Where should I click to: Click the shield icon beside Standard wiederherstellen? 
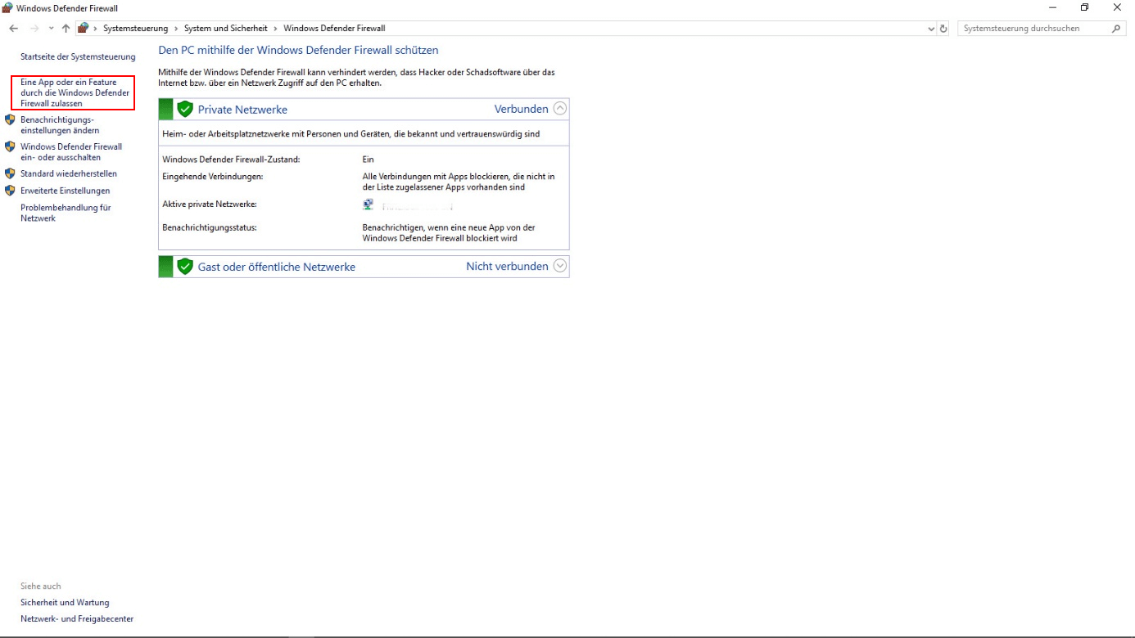pyautogui.click(x=10, y=173)
